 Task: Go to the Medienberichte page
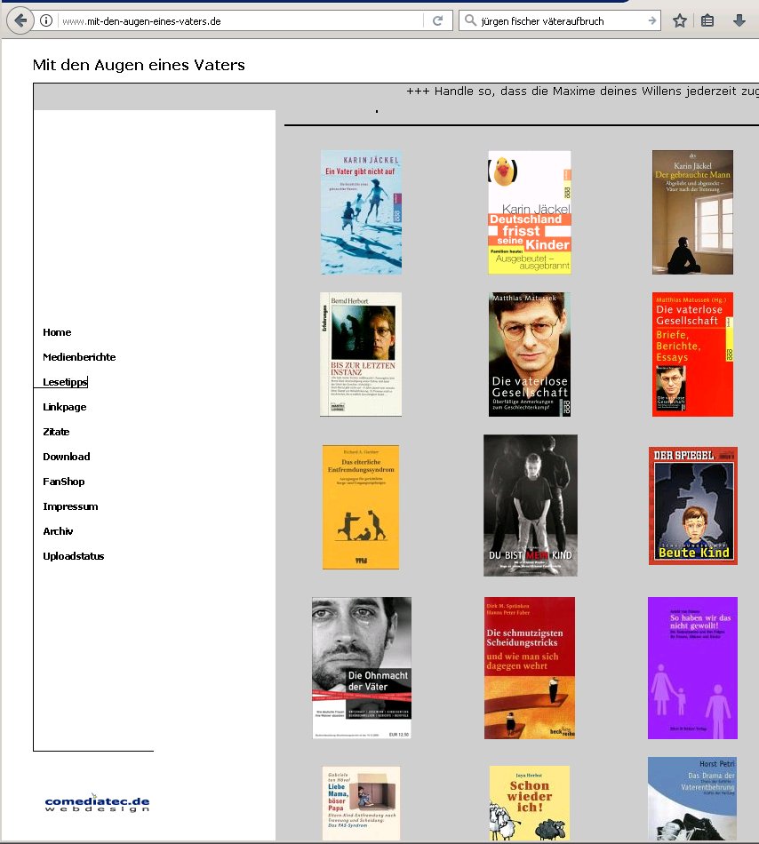79,357
